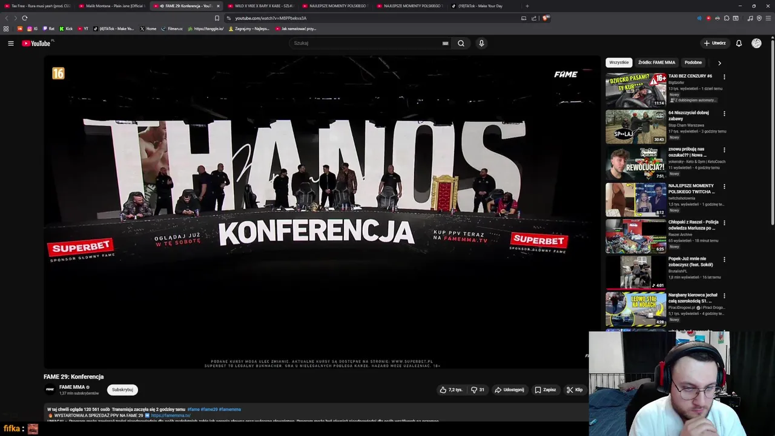
Task: Go back with browser back arrow
Action: 5,18
